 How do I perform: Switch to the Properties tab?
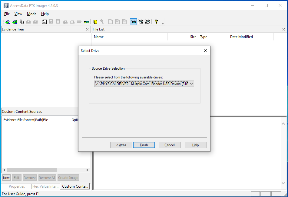pos(17,186)
